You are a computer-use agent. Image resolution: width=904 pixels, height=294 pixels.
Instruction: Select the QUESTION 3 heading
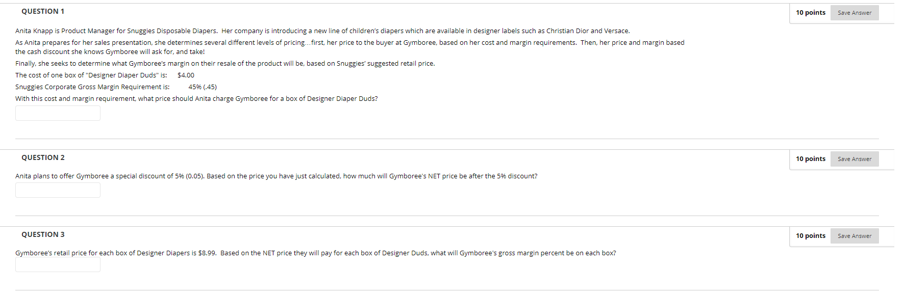tap(43, 234)
